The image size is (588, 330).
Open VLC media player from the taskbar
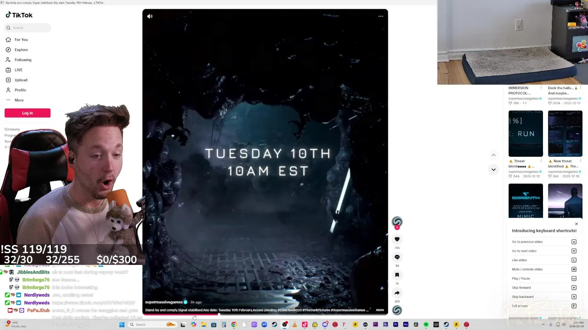(x=294, y=324)
